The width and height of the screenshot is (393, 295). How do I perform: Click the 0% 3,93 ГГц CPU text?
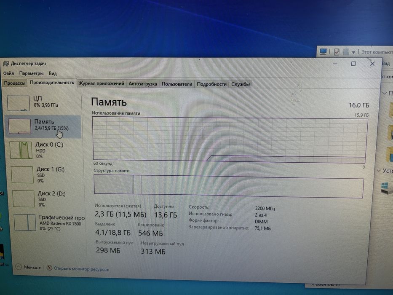tap(46, 105)
